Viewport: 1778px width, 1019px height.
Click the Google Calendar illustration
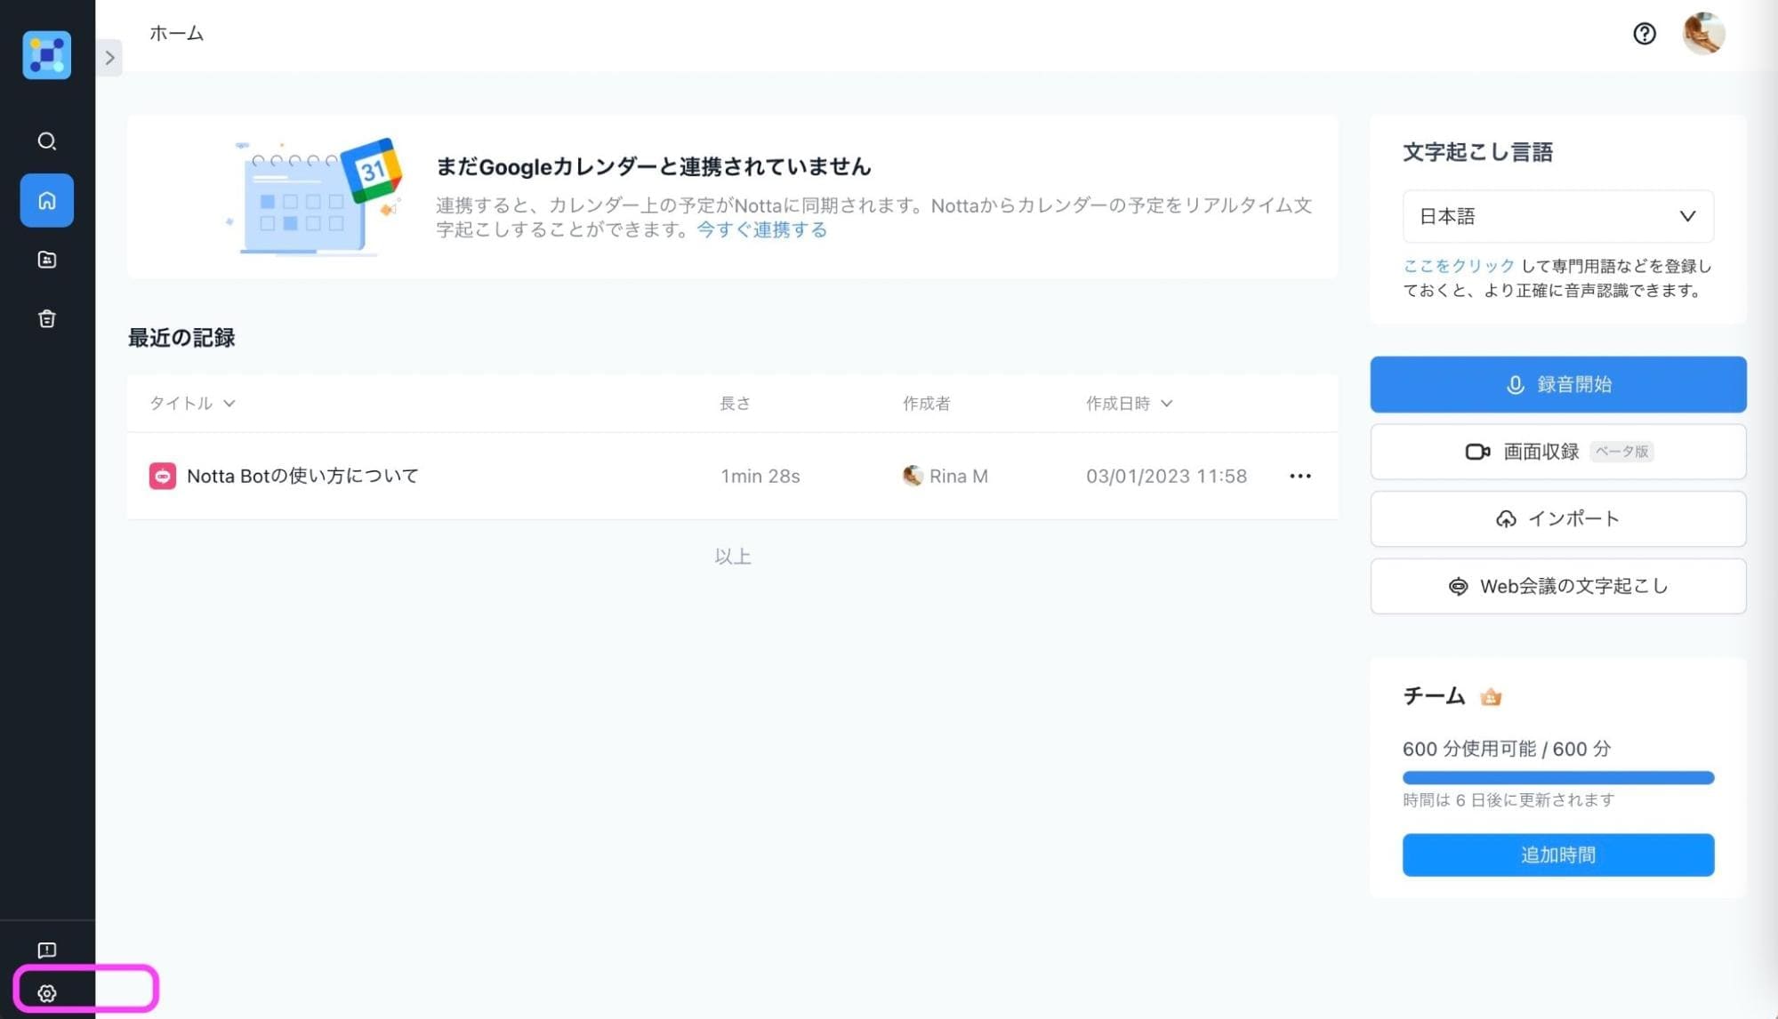pyautogui.click(x=313, y=197)
